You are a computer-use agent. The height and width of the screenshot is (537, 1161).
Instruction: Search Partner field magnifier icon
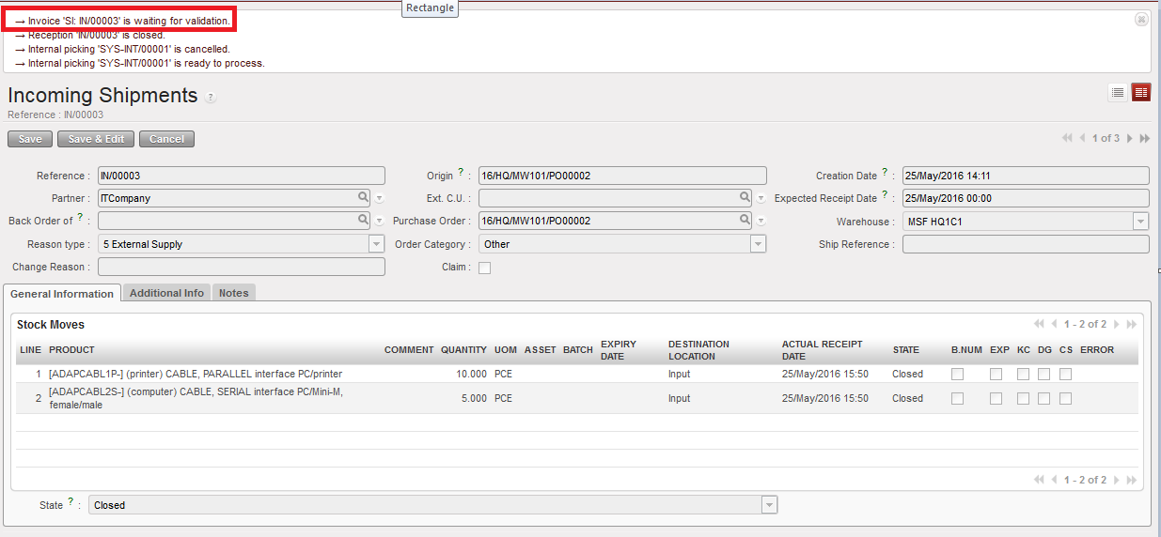pos(363,198)
